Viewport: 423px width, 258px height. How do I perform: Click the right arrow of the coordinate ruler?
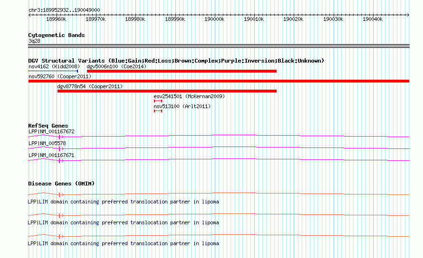coord(408,15)
